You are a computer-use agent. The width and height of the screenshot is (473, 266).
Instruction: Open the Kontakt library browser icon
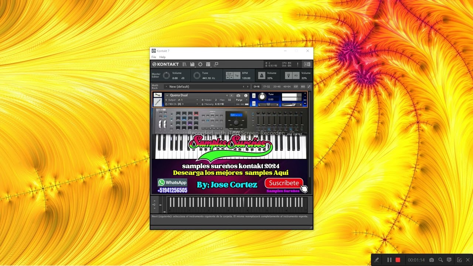(x=184, y=64)
